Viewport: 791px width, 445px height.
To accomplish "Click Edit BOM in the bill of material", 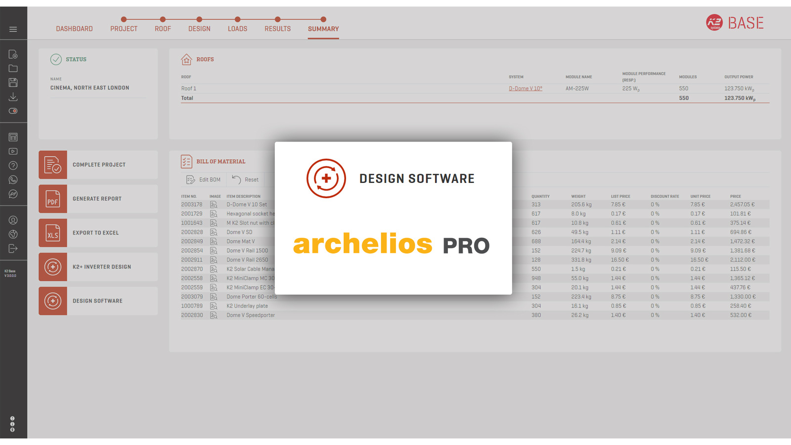I will (x=204, y=179).
